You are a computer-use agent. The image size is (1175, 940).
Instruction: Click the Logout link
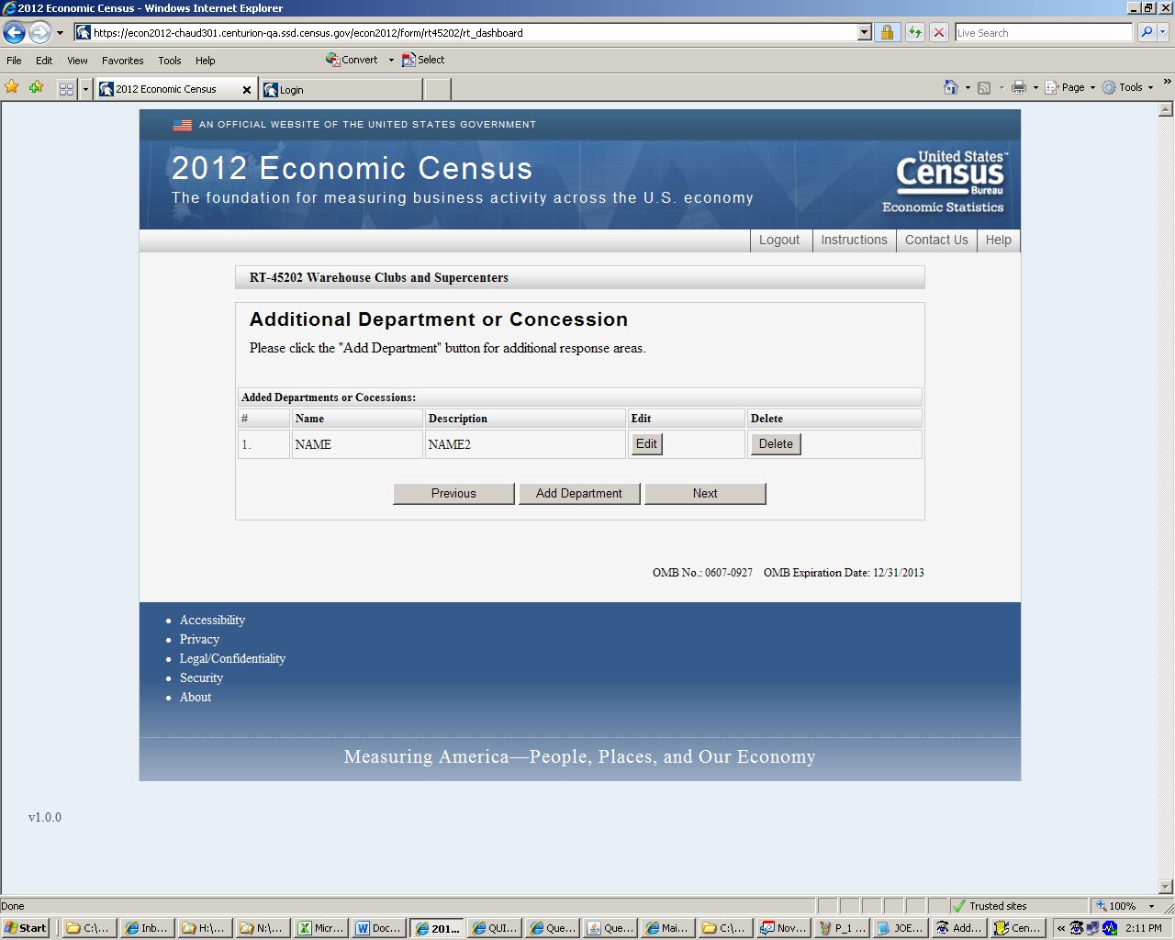tap(779, 240)
